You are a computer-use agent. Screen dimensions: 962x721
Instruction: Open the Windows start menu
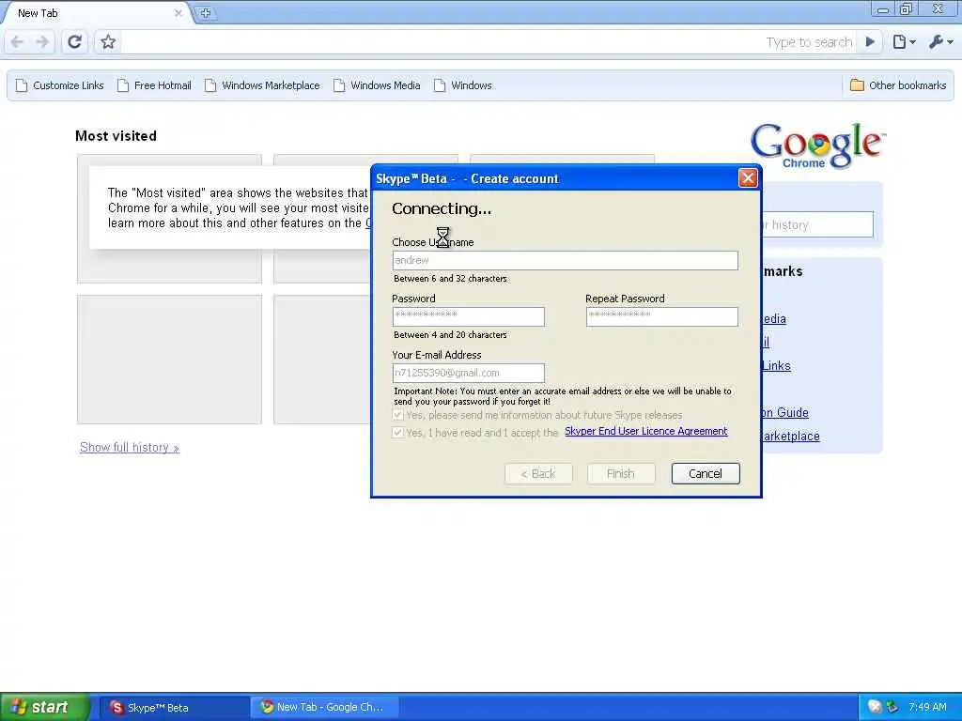(44, 707)
